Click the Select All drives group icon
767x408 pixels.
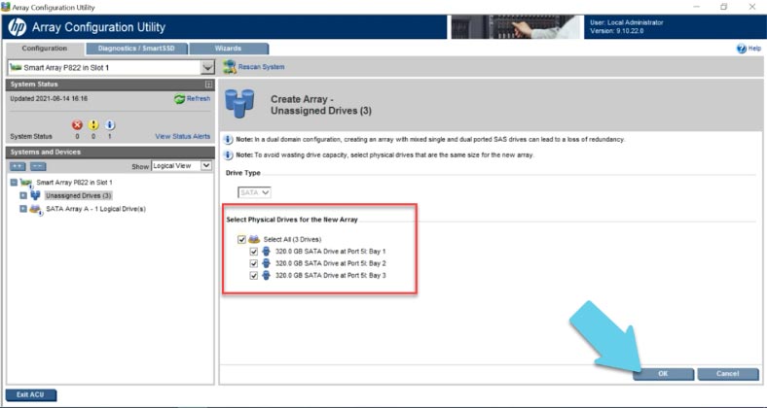click(x=253, y=240)
